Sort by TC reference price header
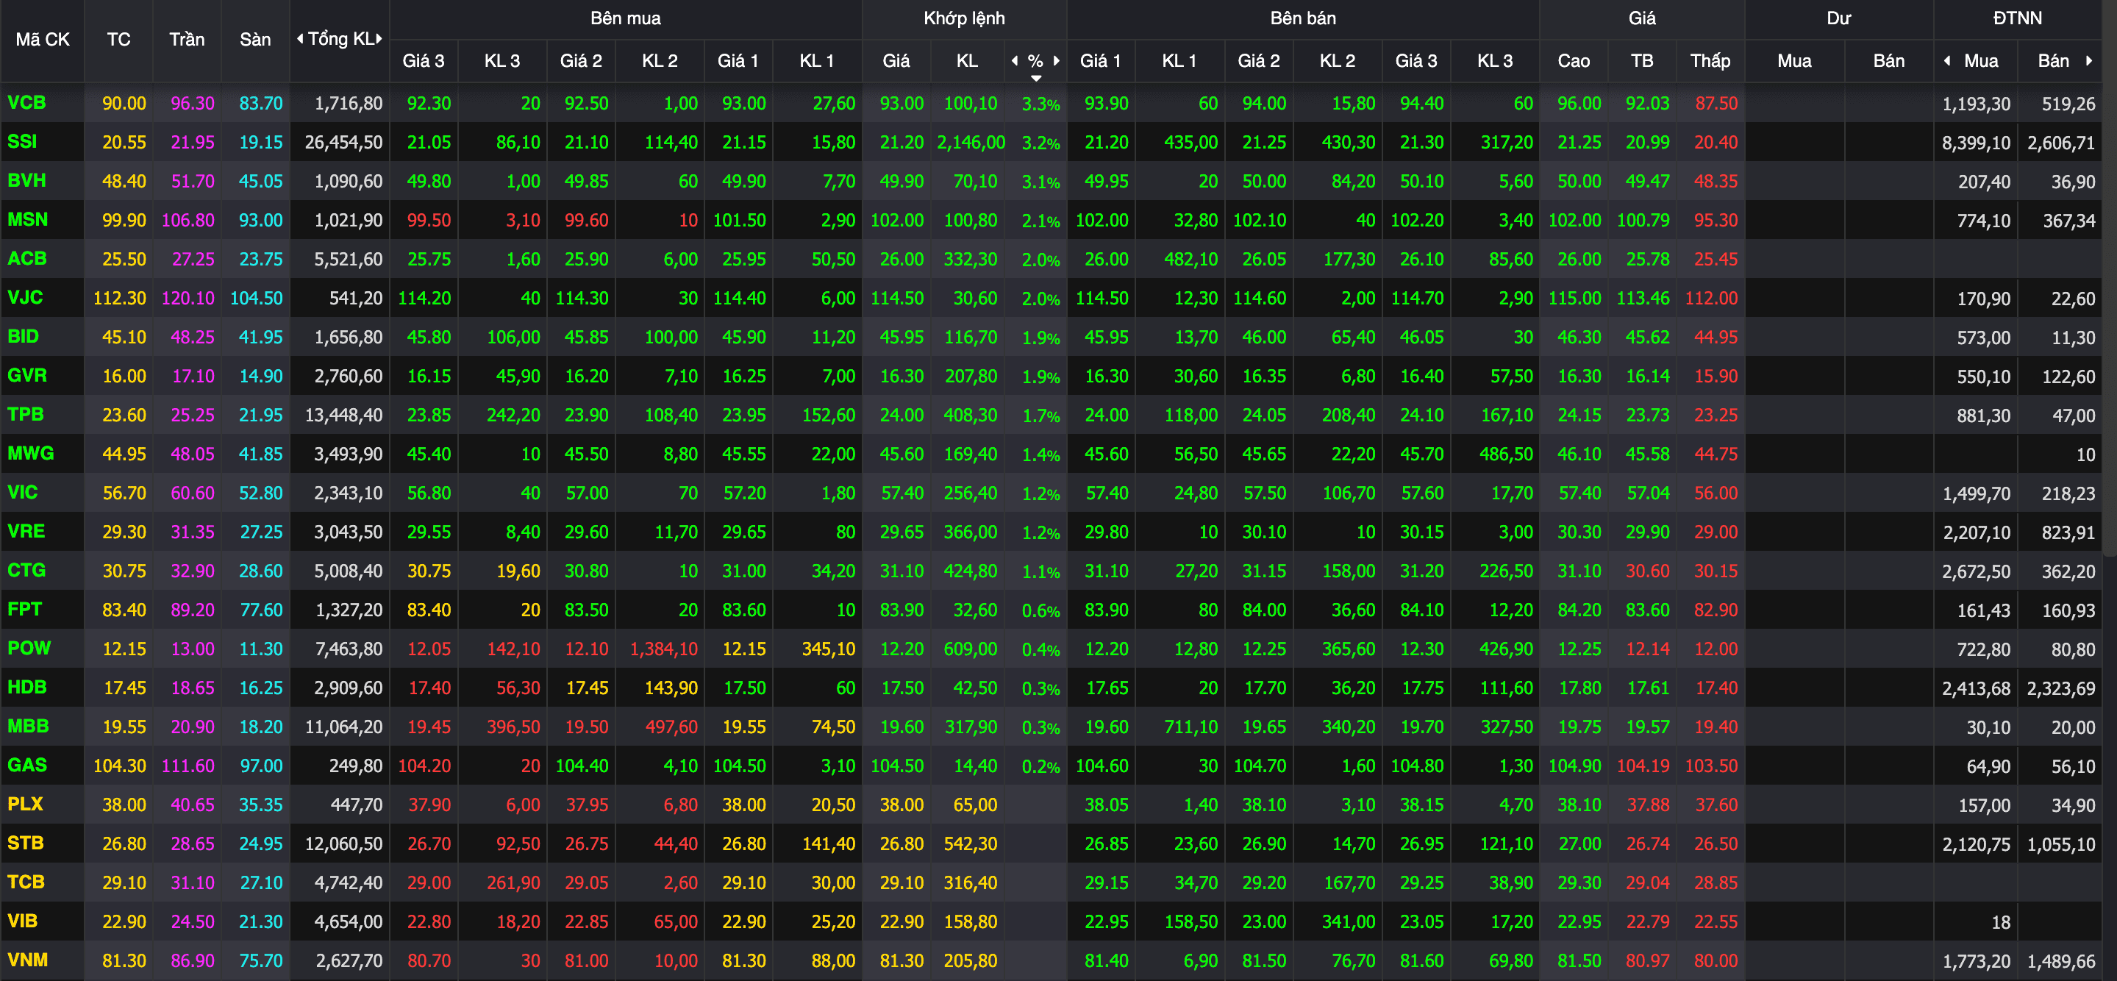The width and height of the screenshot is (2117, 981). click(x=118, y=40)
